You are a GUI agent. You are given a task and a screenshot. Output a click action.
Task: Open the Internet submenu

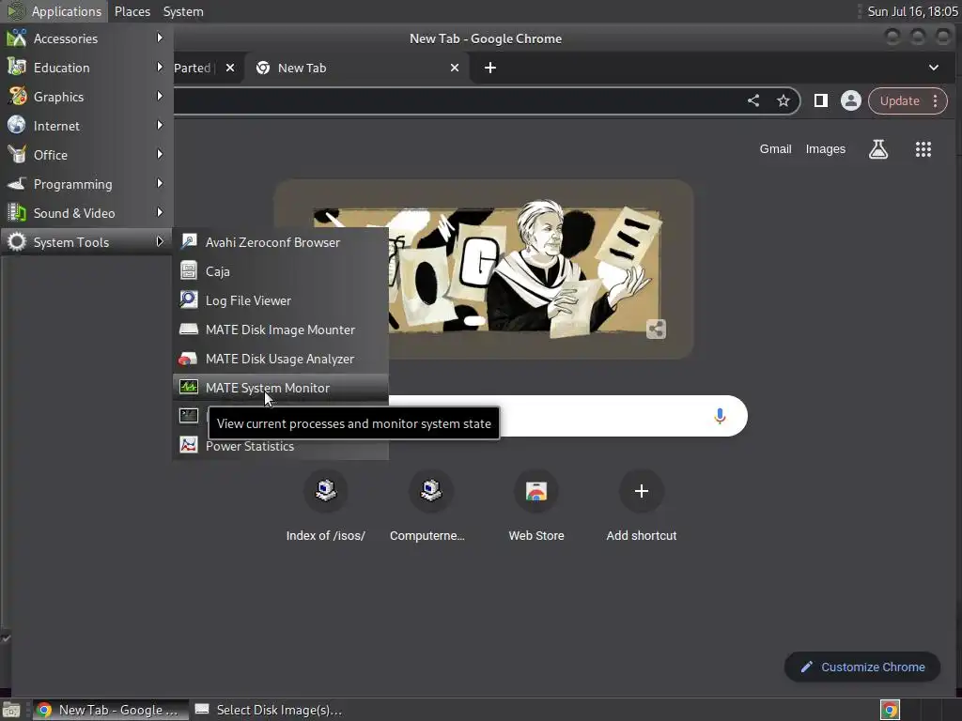tap(85, 126)
